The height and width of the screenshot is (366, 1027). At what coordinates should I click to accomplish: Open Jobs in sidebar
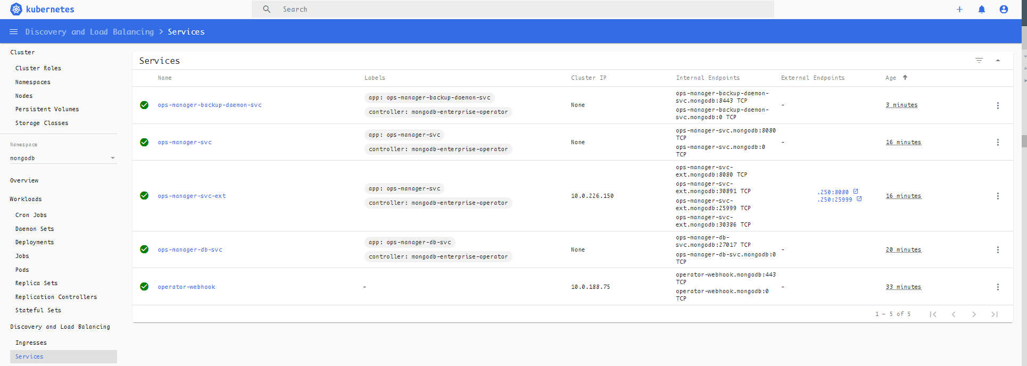point(22,256)
